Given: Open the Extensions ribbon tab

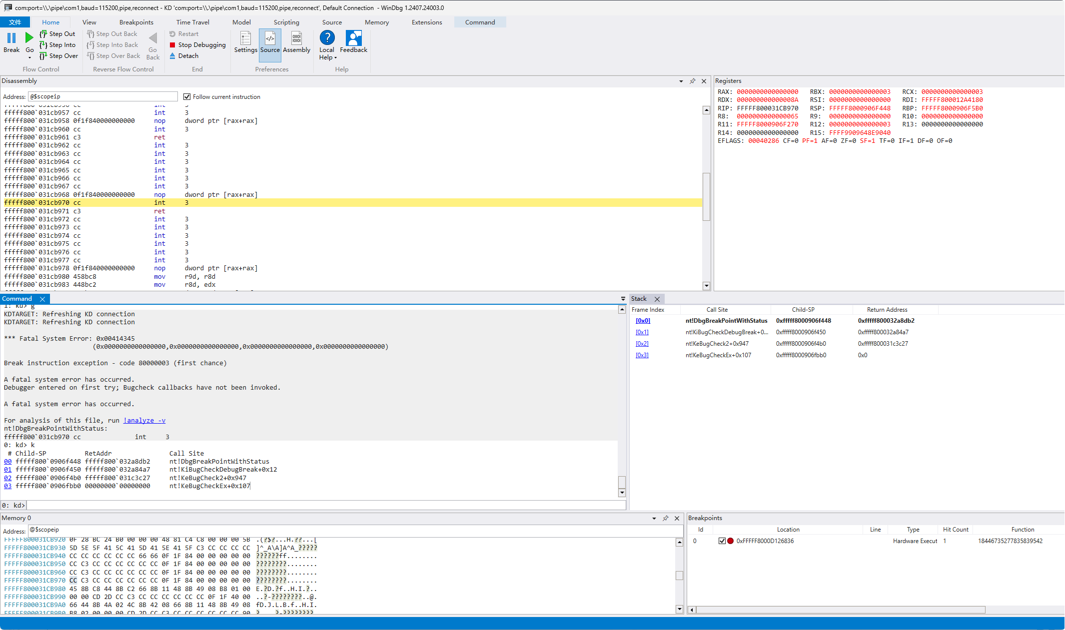Looking at the screenshot, I should point(427,22).
